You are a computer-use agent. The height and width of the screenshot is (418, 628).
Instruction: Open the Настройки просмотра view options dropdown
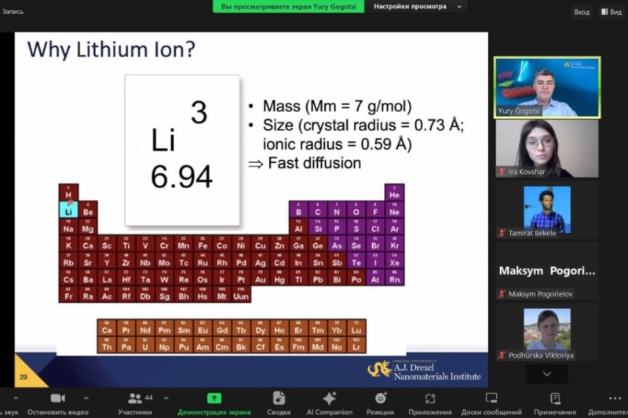pos(418,6)
